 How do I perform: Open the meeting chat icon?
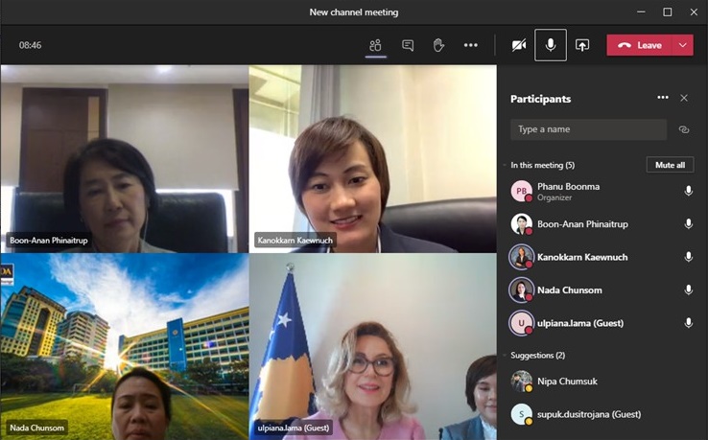[408, 45]
